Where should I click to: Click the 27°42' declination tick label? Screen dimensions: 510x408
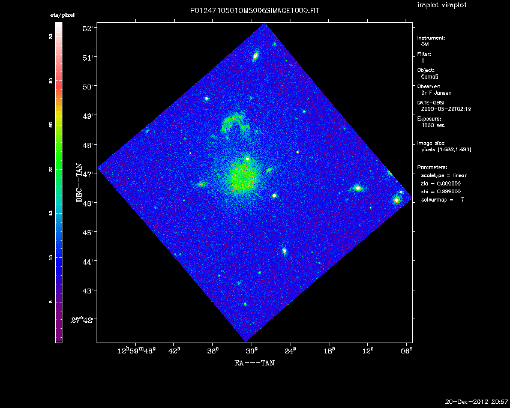pyautogui.click(x=83, y=320)
